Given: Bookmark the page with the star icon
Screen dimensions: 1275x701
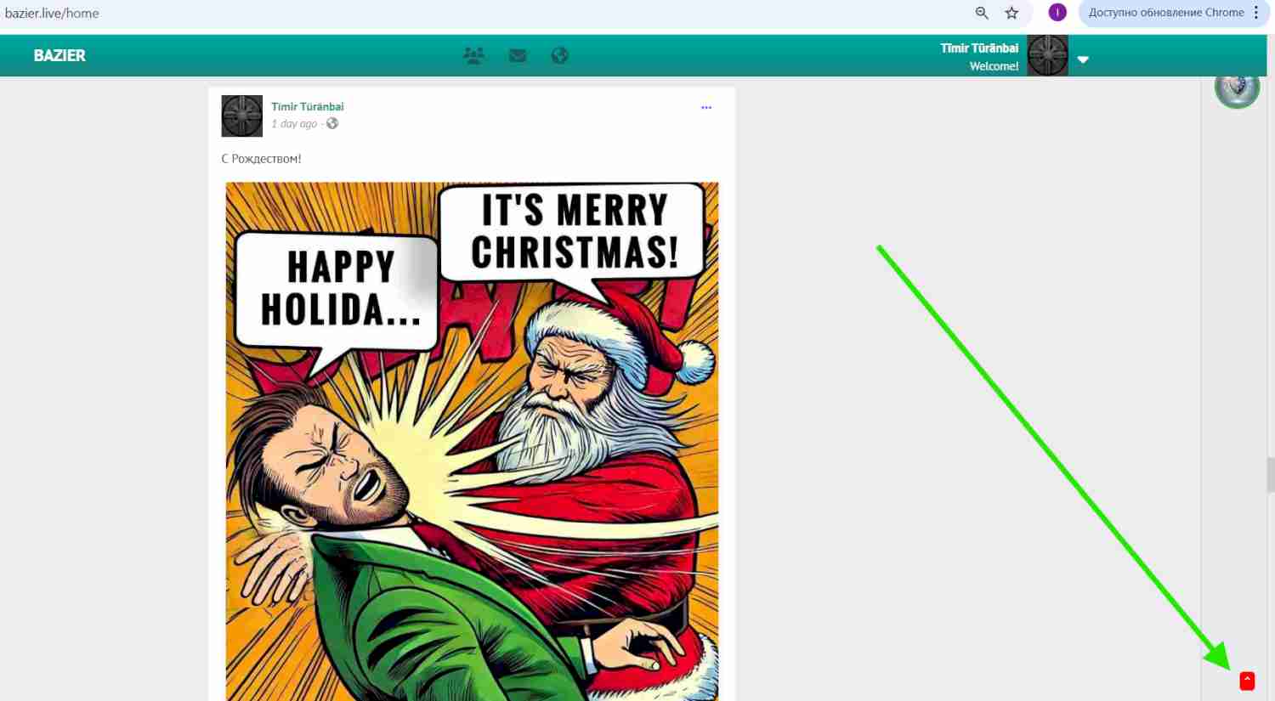Looking at the screenshot, I should pos(1011,13).
